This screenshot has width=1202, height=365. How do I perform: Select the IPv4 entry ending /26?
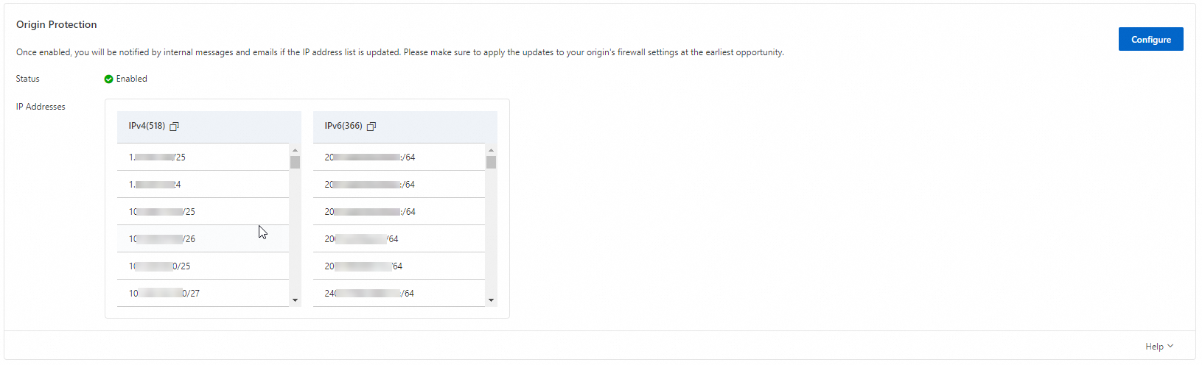pyautogui.click(x=203, y=239)
